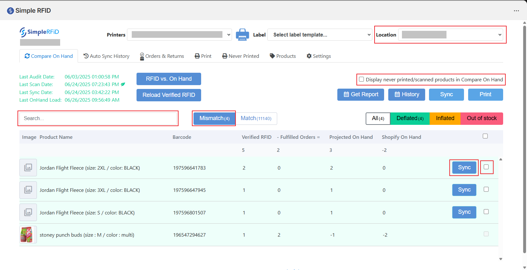Click Last Audit Date value 06/03/2025

coord(92,77)
